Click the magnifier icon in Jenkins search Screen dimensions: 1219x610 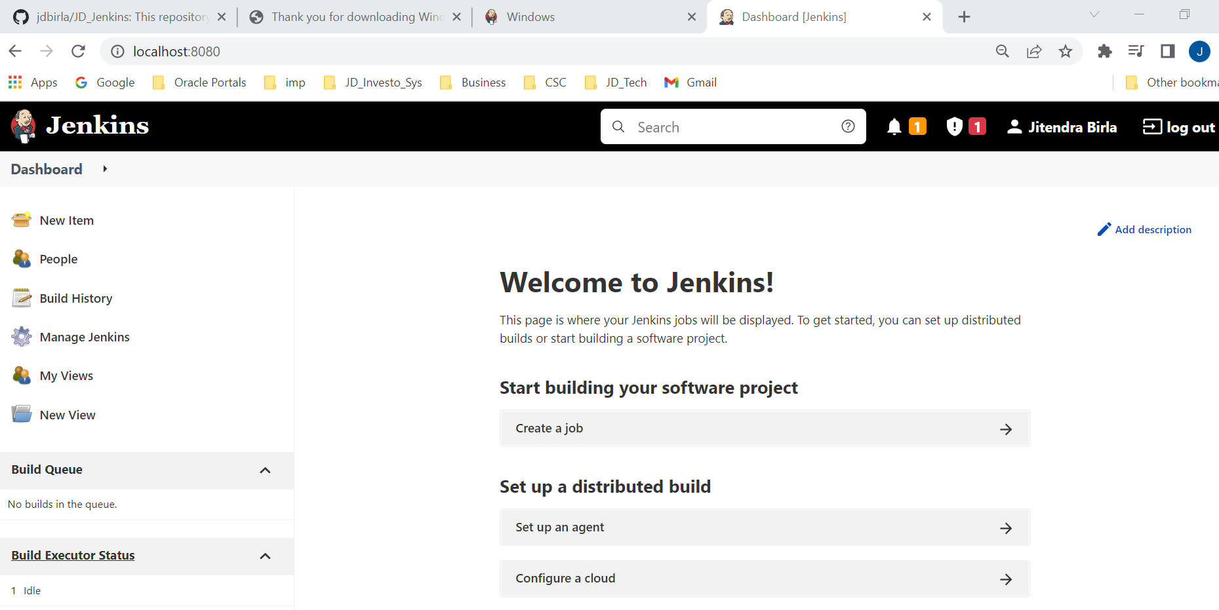point(618,126)
